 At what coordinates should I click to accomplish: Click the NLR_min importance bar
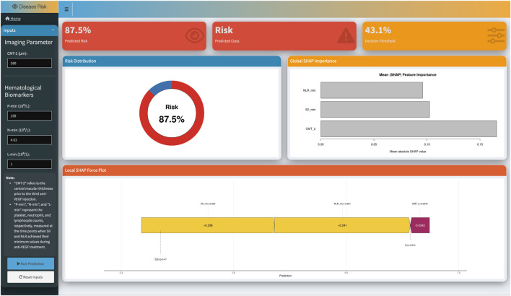(372, 90)
